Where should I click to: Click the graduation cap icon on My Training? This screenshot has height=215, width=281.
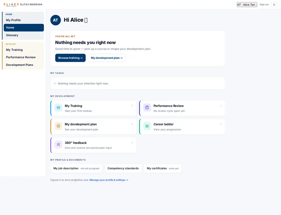pyautogui.click(x=58, y=107)
